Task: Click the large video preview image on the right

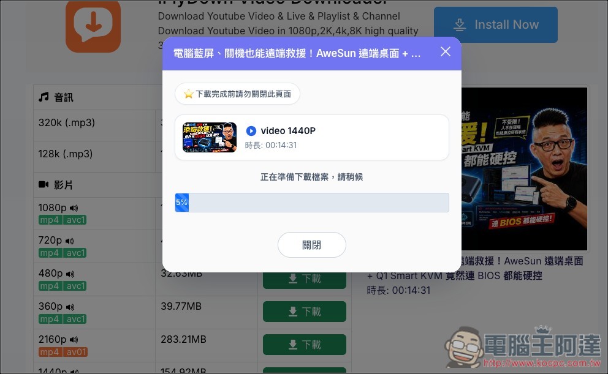Action: coord(524,168)
